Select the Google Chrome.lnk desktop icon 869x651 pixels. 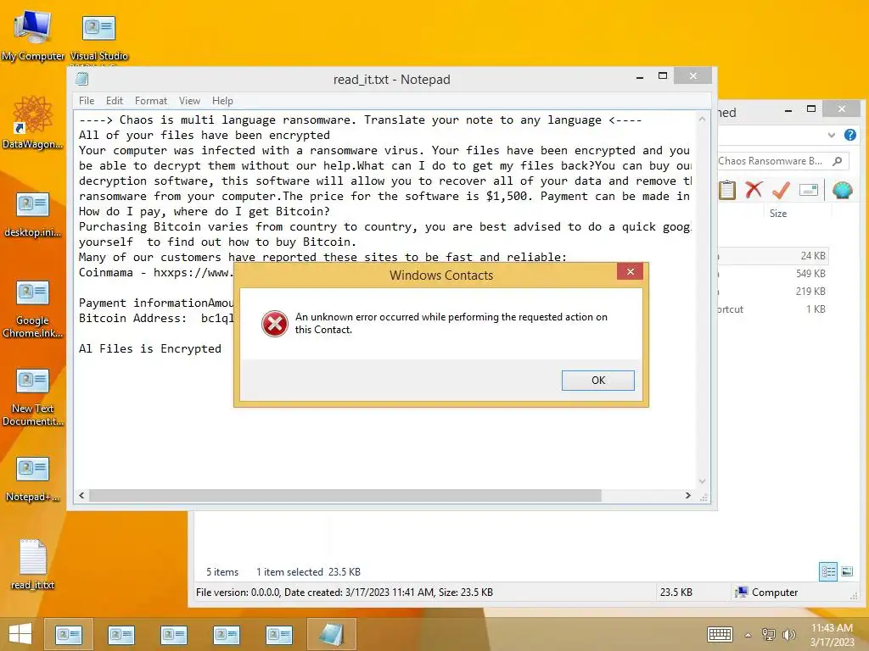point(33,309)
